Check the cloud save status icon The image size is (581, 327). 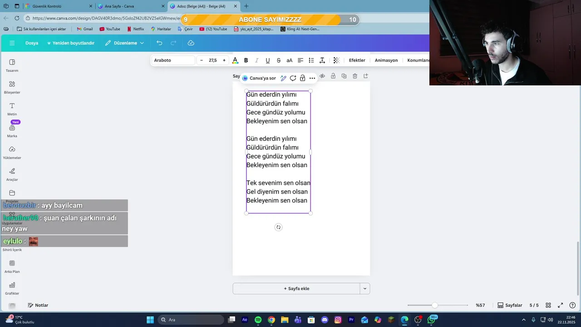(191, 43)
